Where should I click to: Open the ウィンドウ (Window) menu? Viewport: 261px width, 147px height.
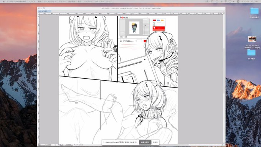click(99, 1)
